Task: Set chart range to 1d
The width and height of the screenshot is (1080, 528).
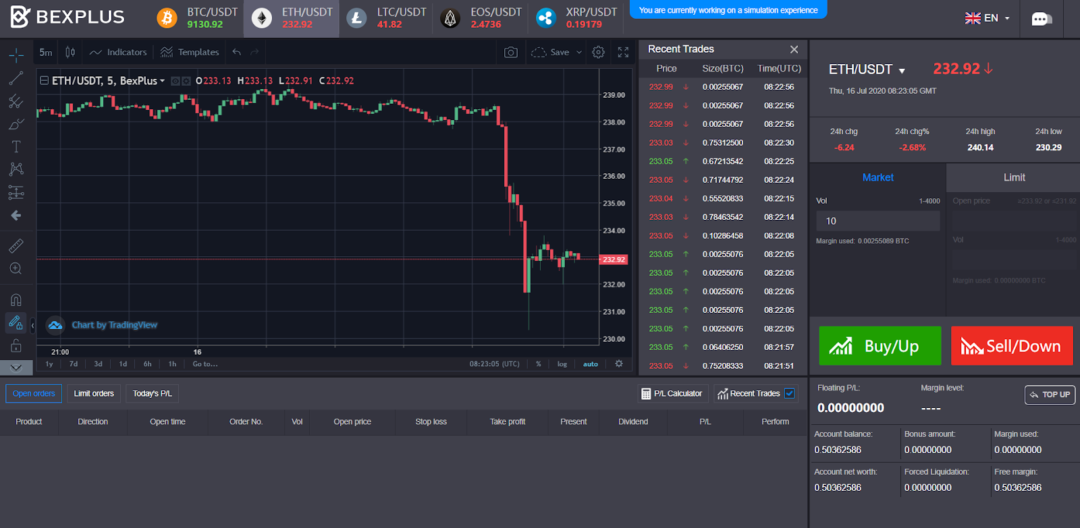Action: [x=123, y=364]
